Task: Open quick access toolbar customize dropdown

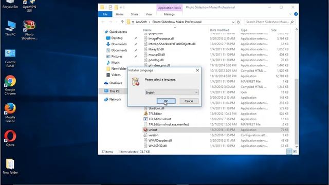Action: (121, 8)
